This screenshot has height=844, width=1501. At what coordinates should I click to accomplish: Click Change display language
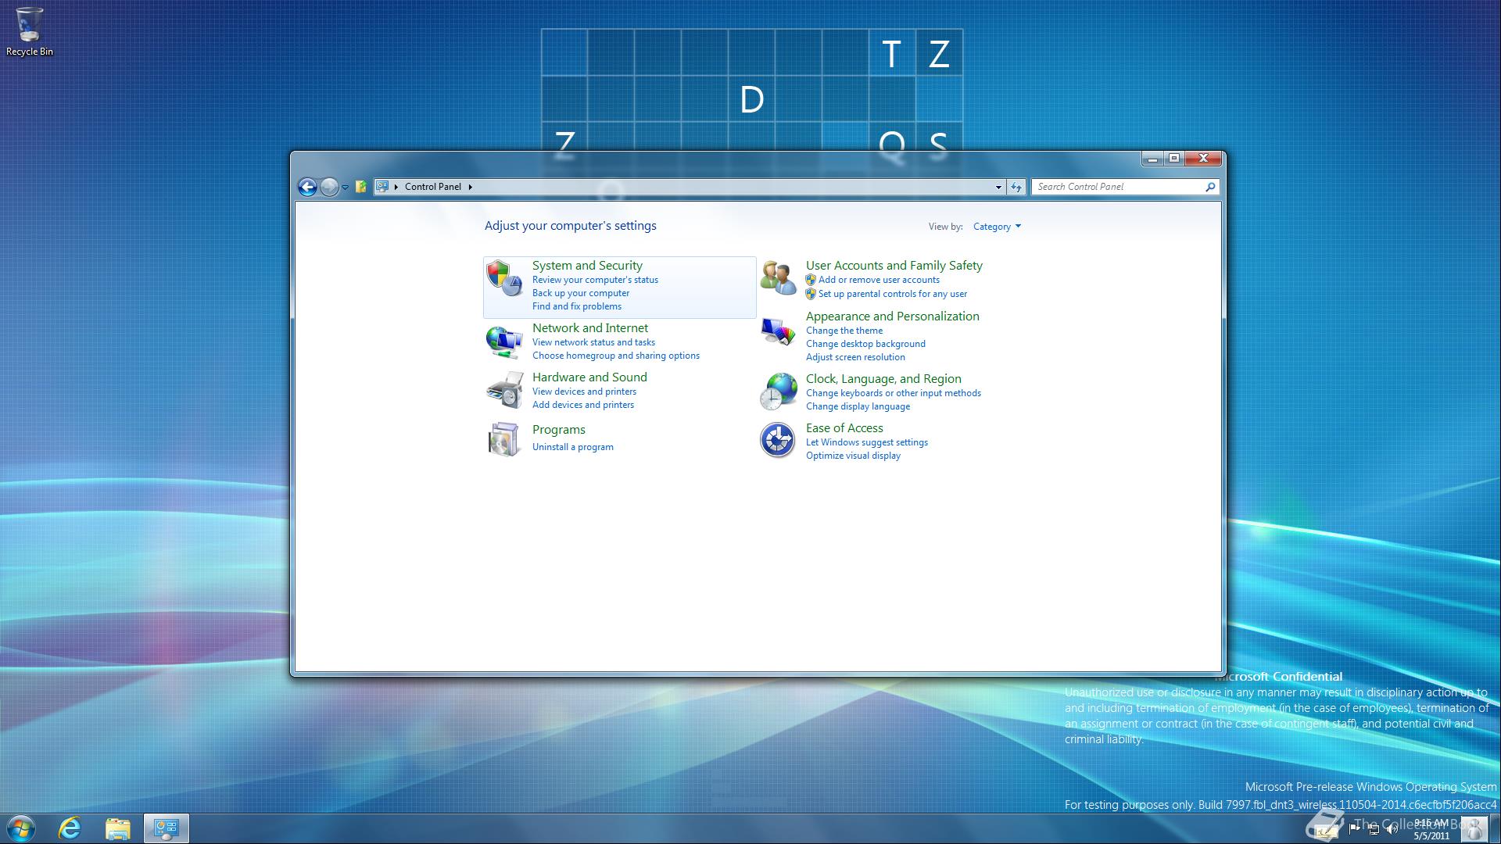click(x=858, y=406)
